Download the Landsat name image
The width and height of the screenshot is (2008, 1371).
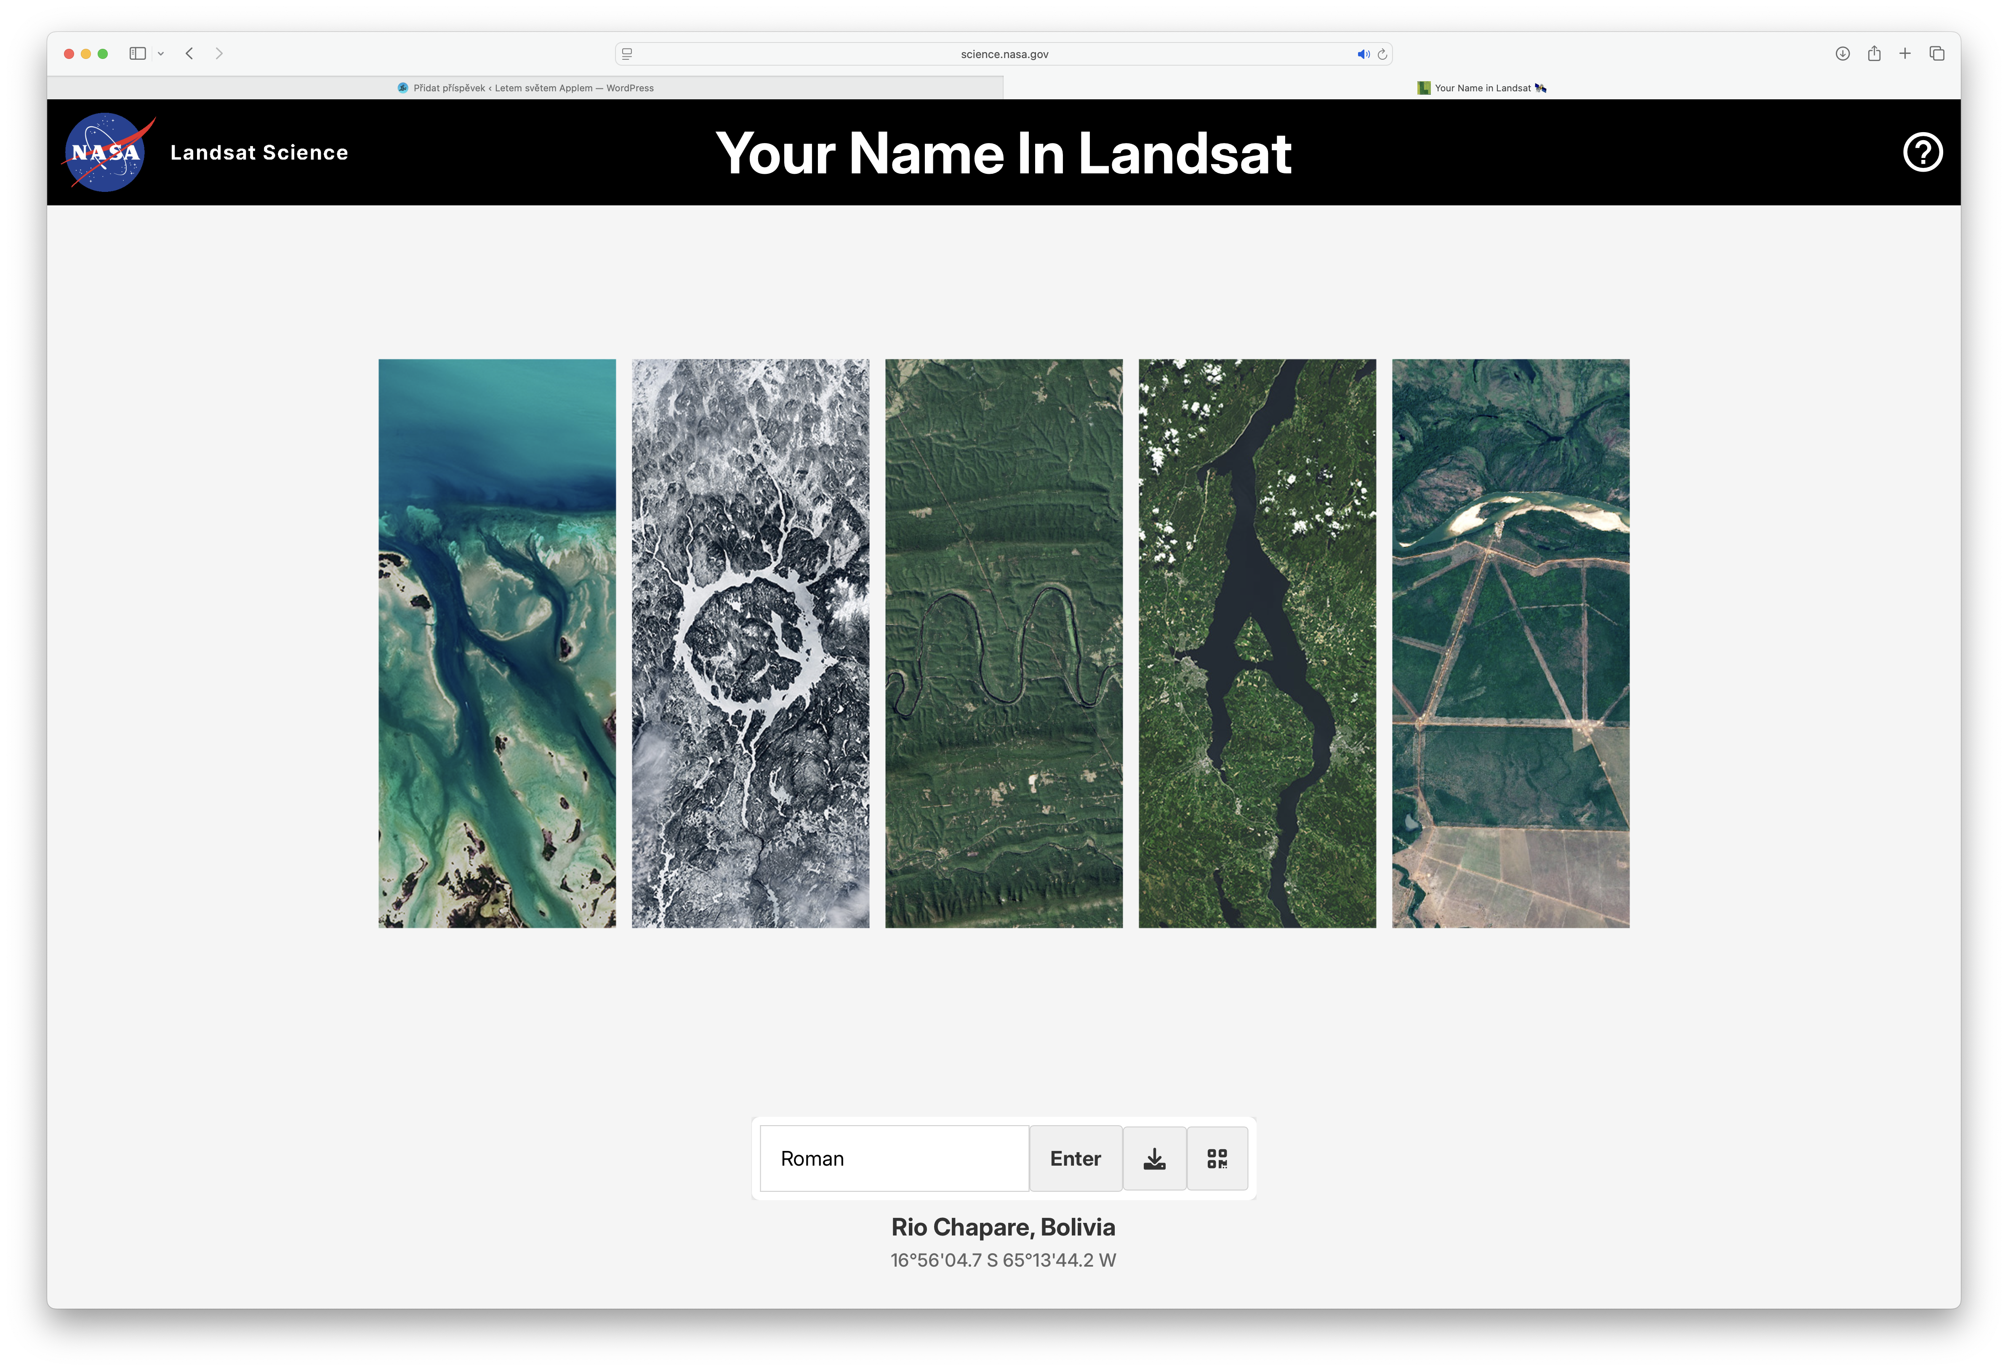(1154, 1158)
